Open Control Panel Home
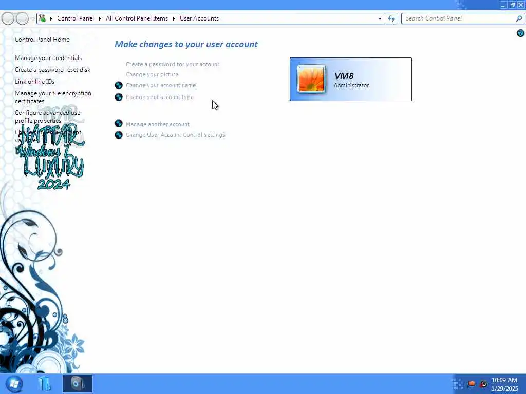The height and width of the screenshot is (394, 526). [42, 40]
